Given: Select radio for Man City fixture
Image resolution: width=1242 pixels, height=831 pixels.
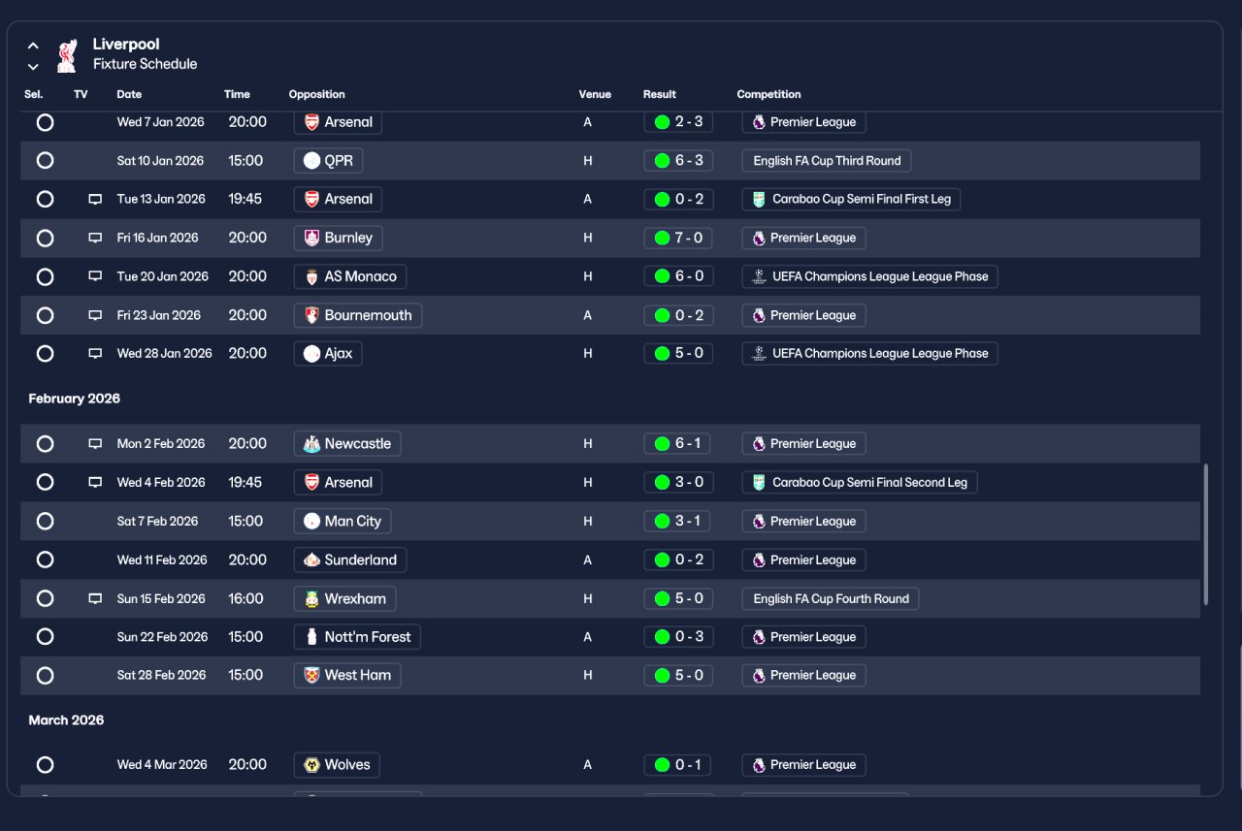Looking at the screenshot, I should click(x=45, y=521).
